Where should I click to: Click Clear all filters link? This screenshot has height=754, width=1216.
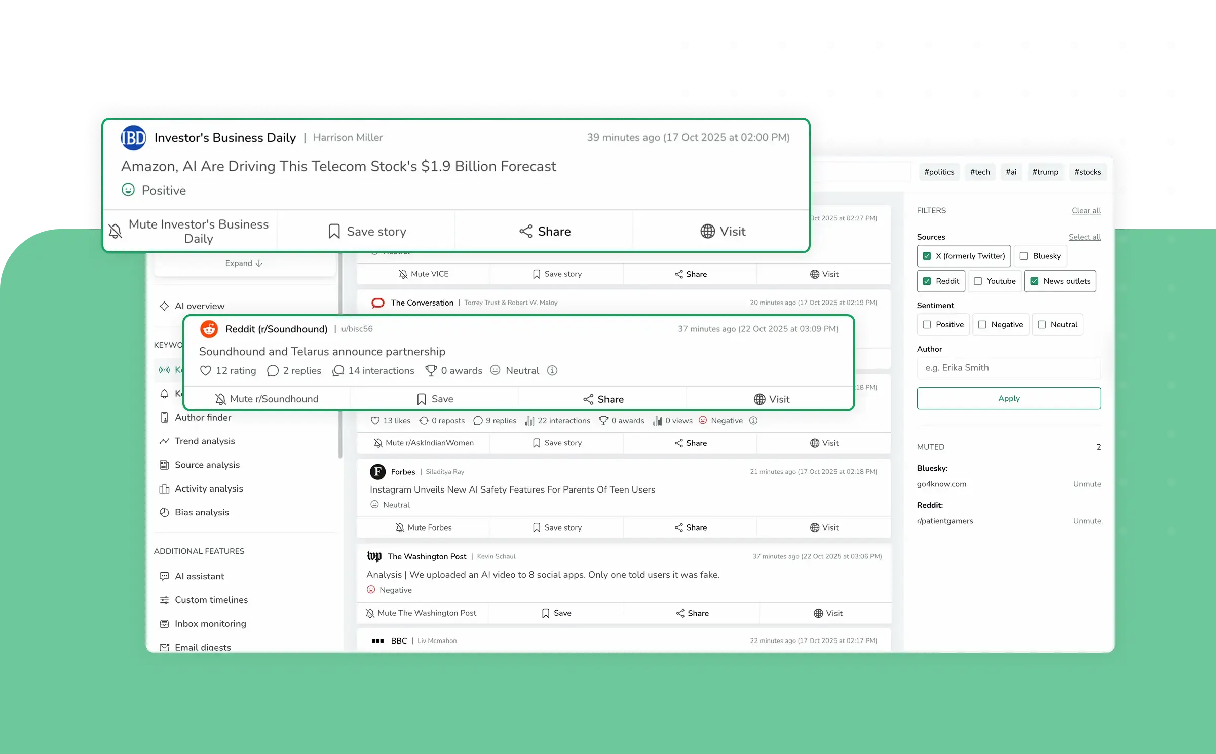tap(1086, 211)
